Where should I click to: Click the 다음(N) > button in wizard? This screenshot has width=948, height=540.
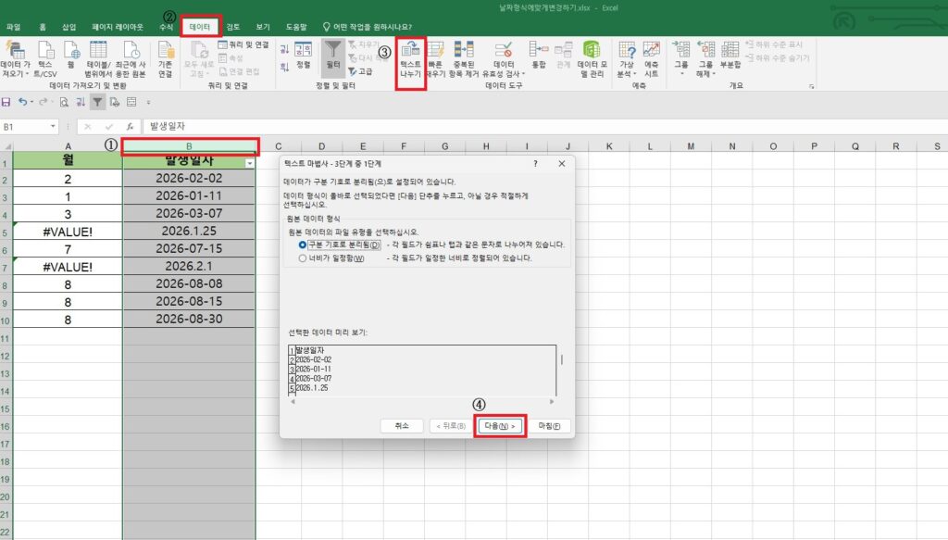tap(499, 426)
